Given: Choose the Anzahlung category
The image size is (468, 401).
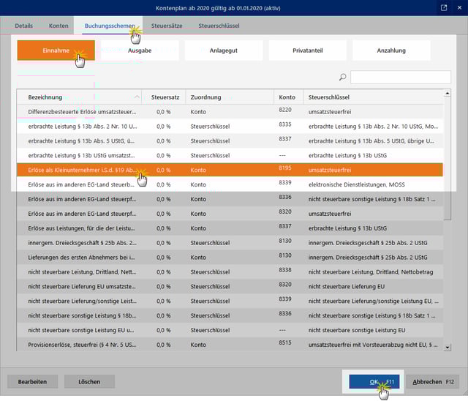Looking at the screenshot, I should tap(391, 50).
